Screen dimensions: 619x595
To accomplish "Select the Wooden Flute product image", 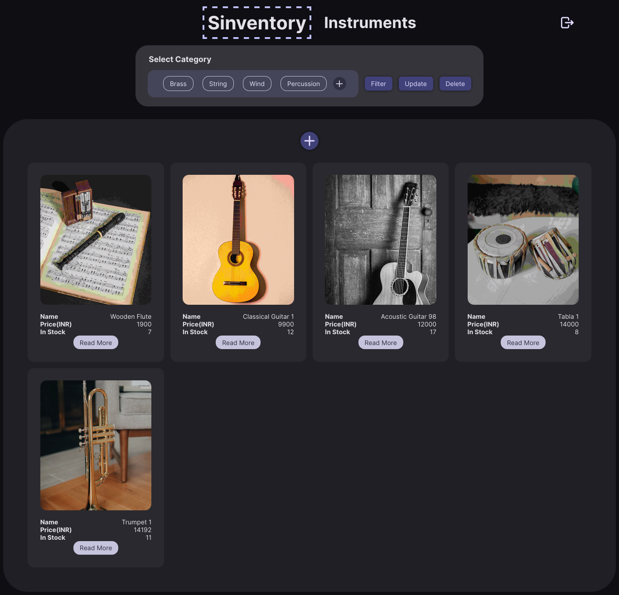I will (96, 240).
